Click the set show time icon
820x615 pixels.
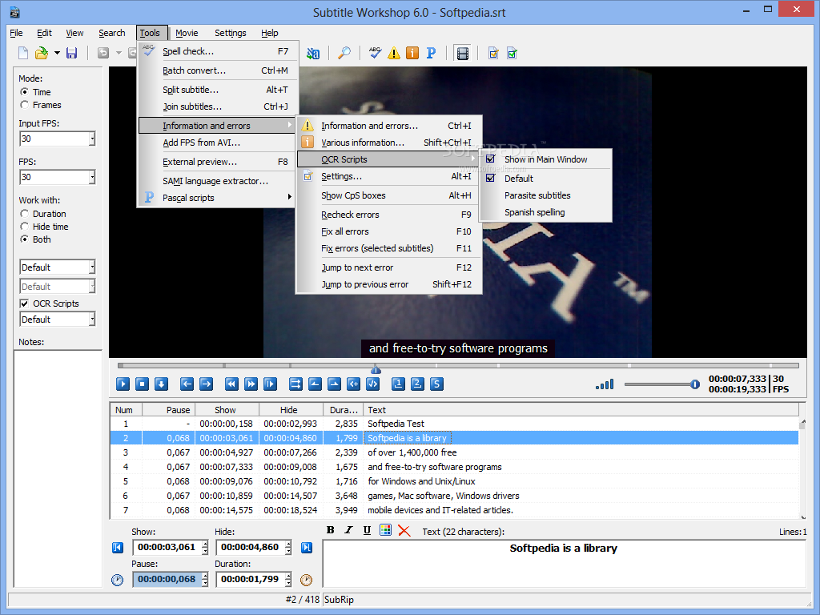tap(315, 384)
